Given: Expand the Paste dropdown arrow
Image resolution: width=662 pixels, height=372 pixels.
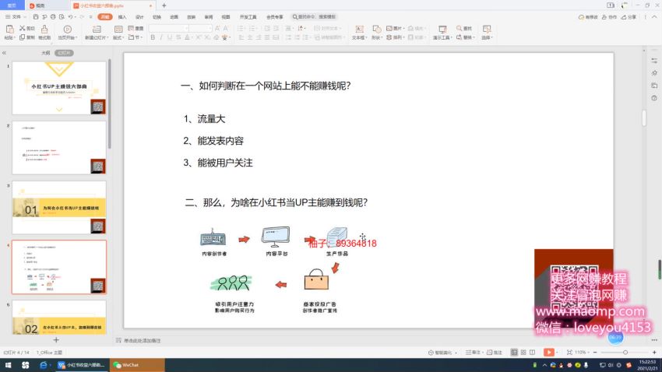Looking at the screenshot, I should click(x=15, y=38).
